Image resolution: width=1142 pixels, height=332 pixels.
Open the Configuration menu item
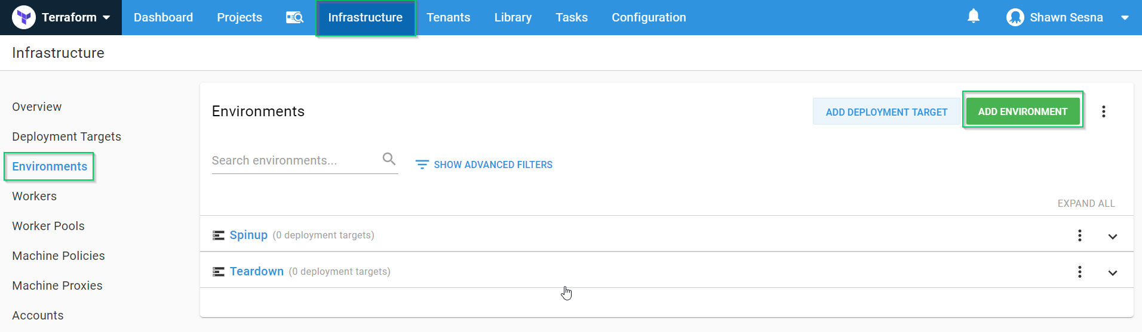[x=648, y=17]
